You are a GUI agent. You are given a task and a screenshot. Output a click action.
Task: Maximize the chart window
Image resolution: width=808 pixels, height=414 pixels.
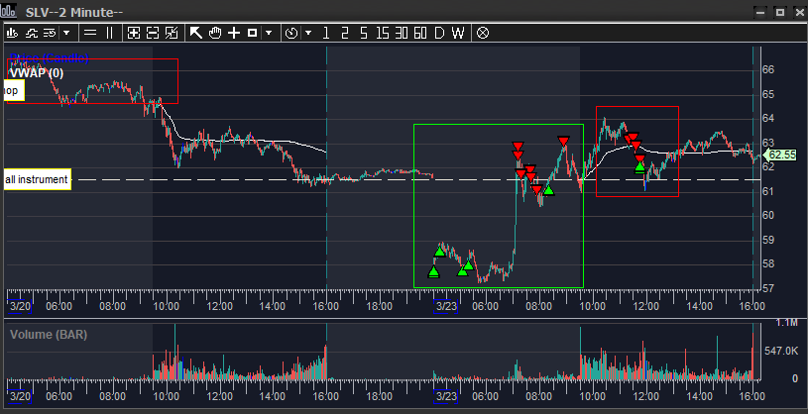(x=780, y=12)
